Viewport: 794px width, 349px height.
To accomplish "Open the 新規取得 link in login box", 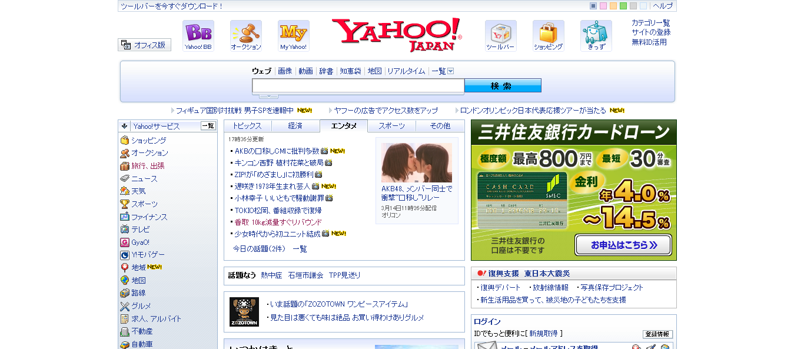I will click(x=543, y=334).
